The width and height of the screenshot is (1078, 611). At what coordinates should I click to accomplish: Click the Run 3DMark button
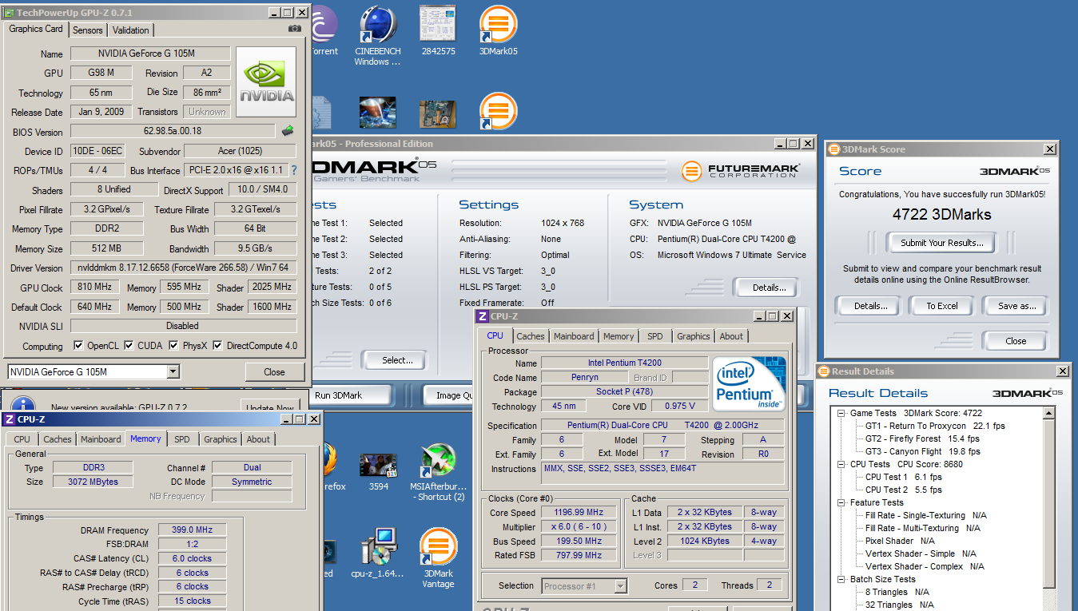[x=350, y=395]
